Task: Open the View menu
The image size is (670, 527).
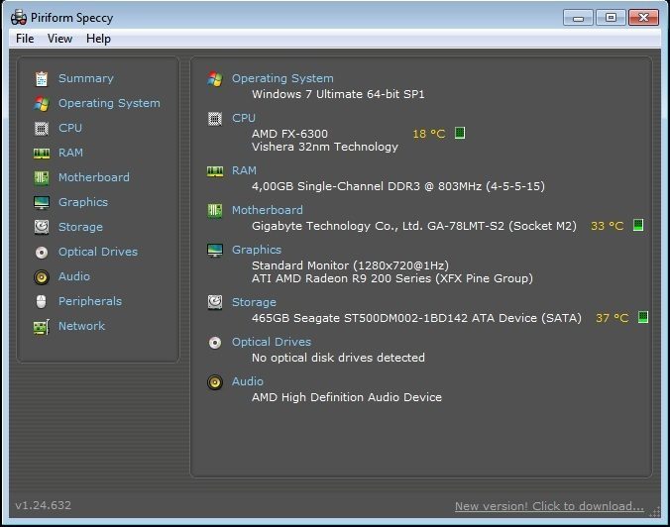Action: click(59, 39)
